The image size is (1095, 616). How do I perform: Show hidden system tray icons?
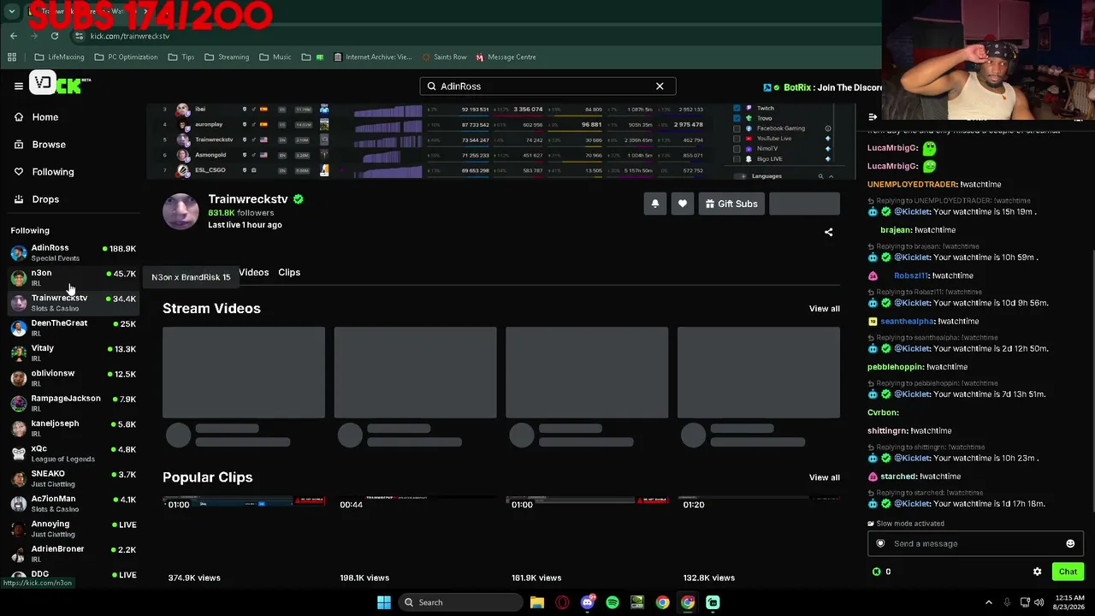coord(989,602)
